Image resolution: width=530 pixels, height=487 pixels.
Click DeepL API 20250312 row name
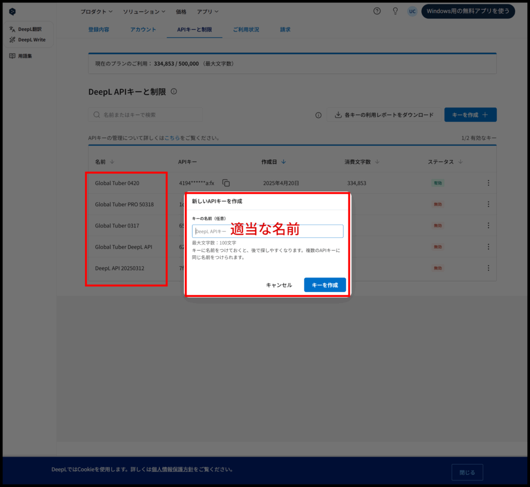click(120, 268)
